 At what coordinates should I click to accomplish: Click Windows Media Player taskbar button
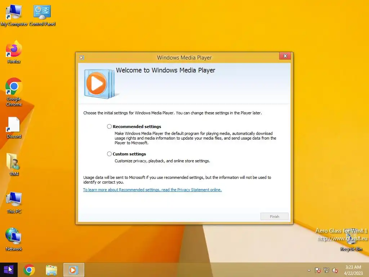click(74, 270)
